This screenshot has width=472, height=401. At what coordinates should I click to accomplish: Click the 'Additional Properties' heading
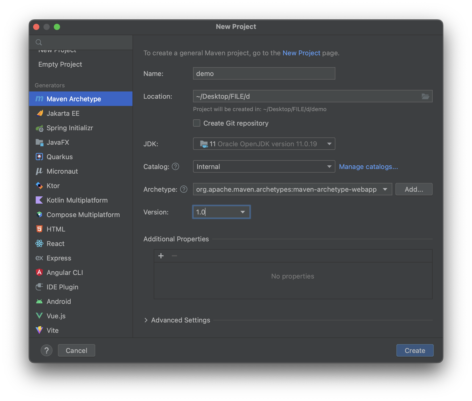click(176, 239)
